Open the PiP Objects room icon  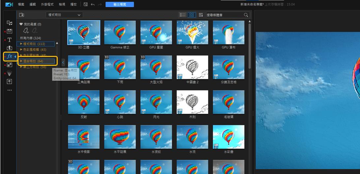pos(10,65)
